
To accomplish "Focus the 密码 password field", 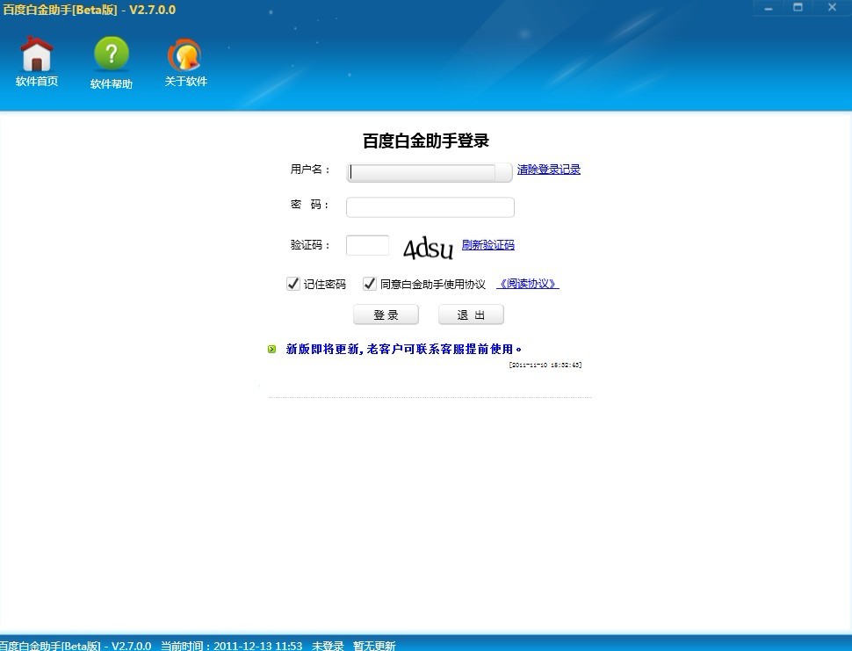I will [430, 207].
